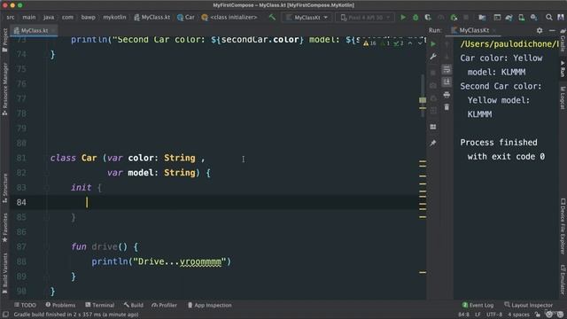The image size is (567, 319).
Task: Click the 16 warnings inspection indicator
Action: coord(369,43)
